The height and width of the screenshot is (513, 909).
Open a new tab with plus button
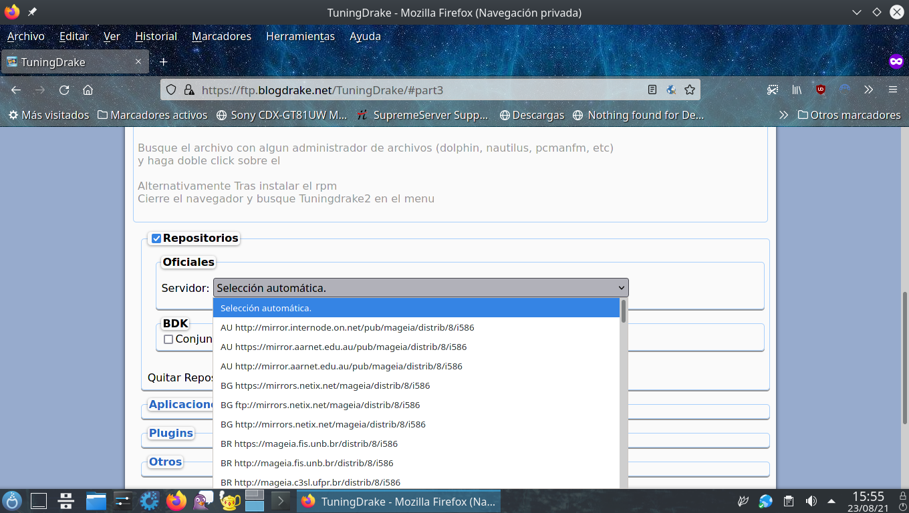pyautogui.click(x=163, y=62)
